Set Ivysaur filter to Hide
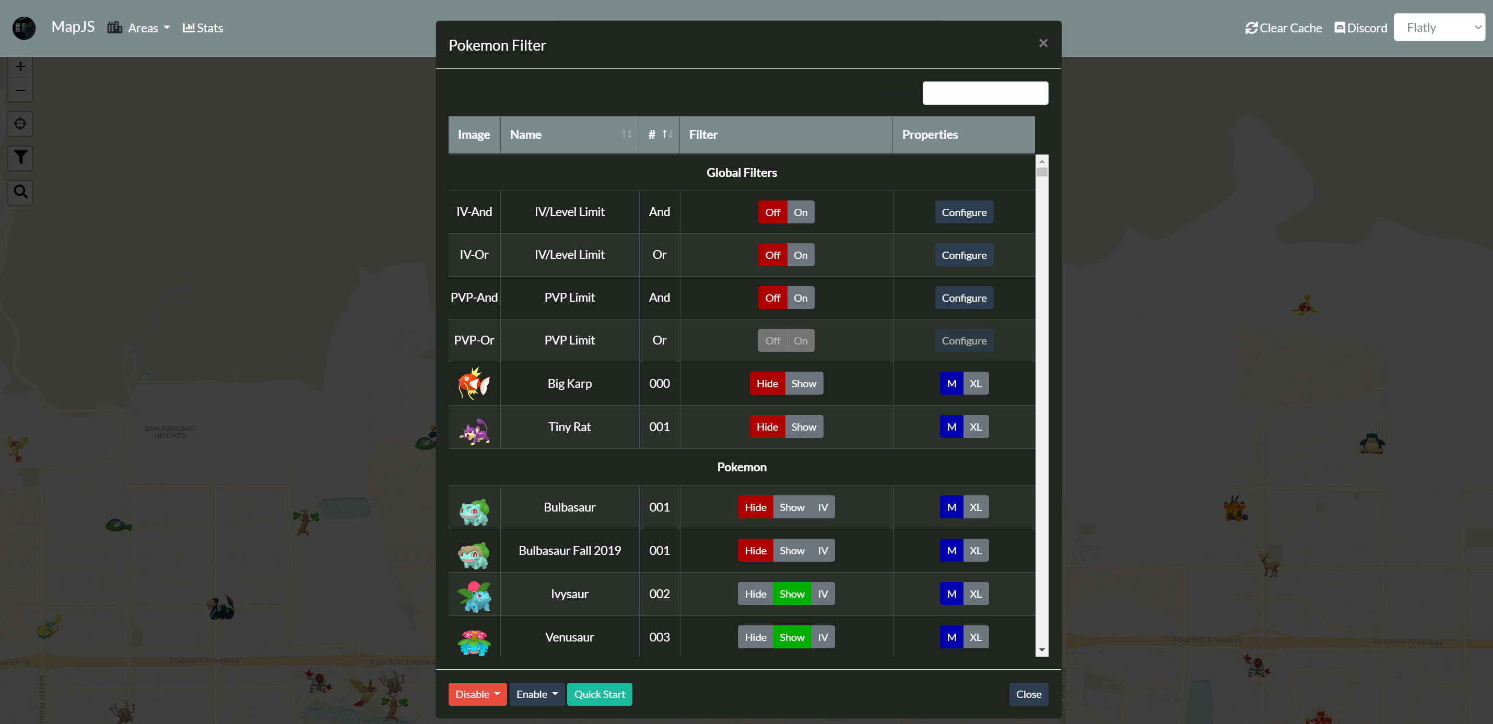 click(755, 594)
